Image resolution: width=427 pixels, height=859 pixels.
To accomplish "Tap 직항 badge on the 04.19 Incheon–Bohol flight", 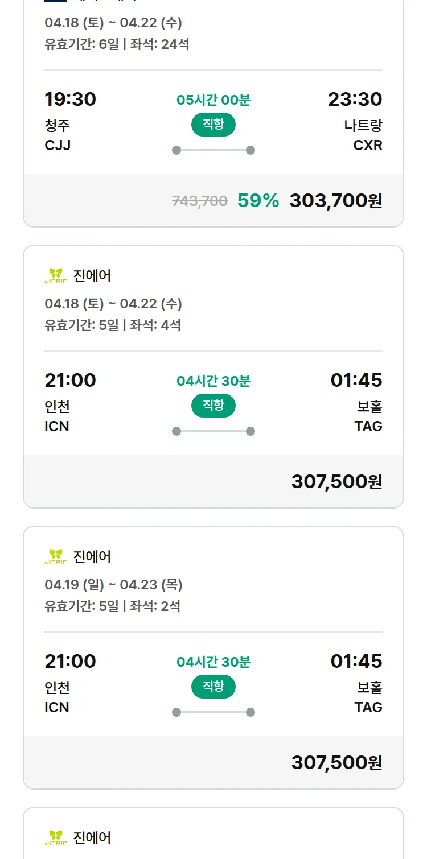I will pyautogui.click(x=213, y=687).
